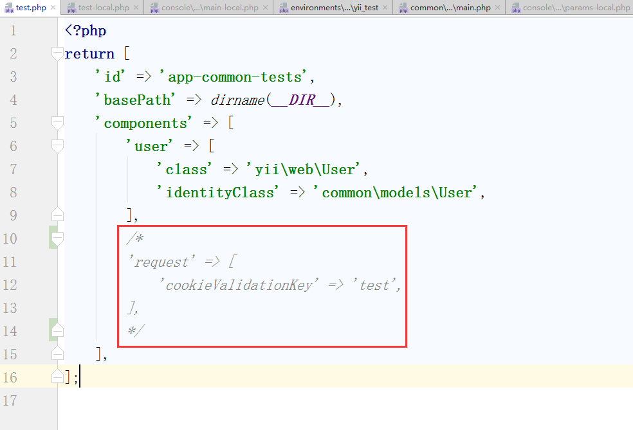Click the dirname function call on line 4

tap(235, 100)
